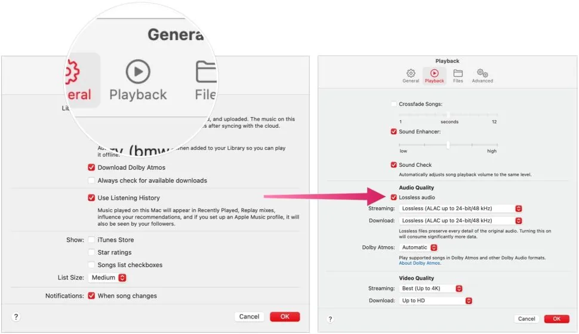The width and height of the screenshot is (579, 334).
Task: Toggle Use Listening History checkbox
Action: pos(91,198)
